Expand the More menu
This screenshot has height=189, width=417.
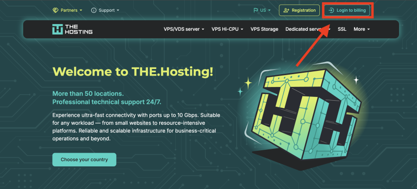(362, 29)
